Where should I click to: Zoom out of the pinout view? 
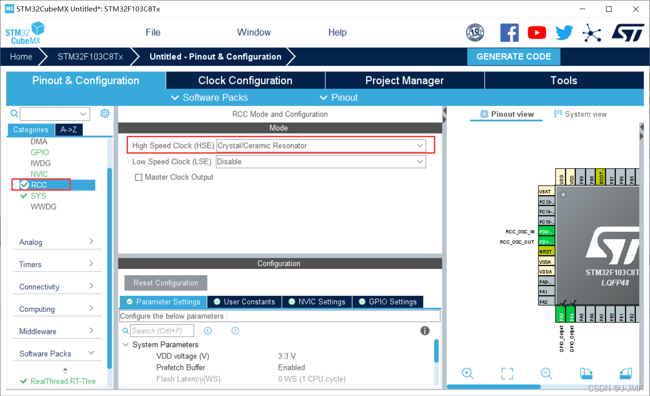(546, 373)
